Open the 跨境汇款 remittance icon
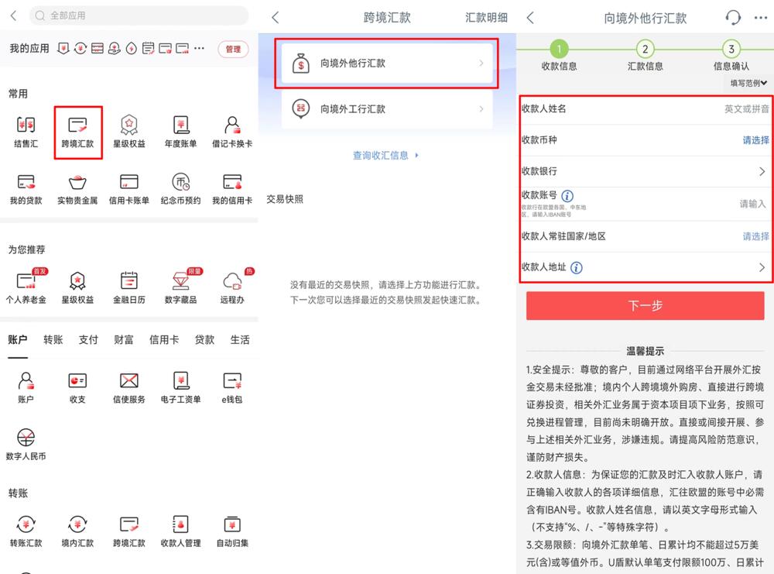 pos(77,128)
